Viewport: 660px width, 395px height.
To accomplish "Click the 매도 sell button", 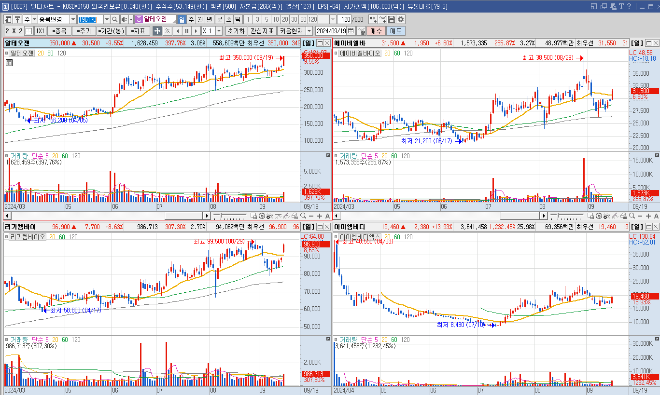I will [396, 31].
